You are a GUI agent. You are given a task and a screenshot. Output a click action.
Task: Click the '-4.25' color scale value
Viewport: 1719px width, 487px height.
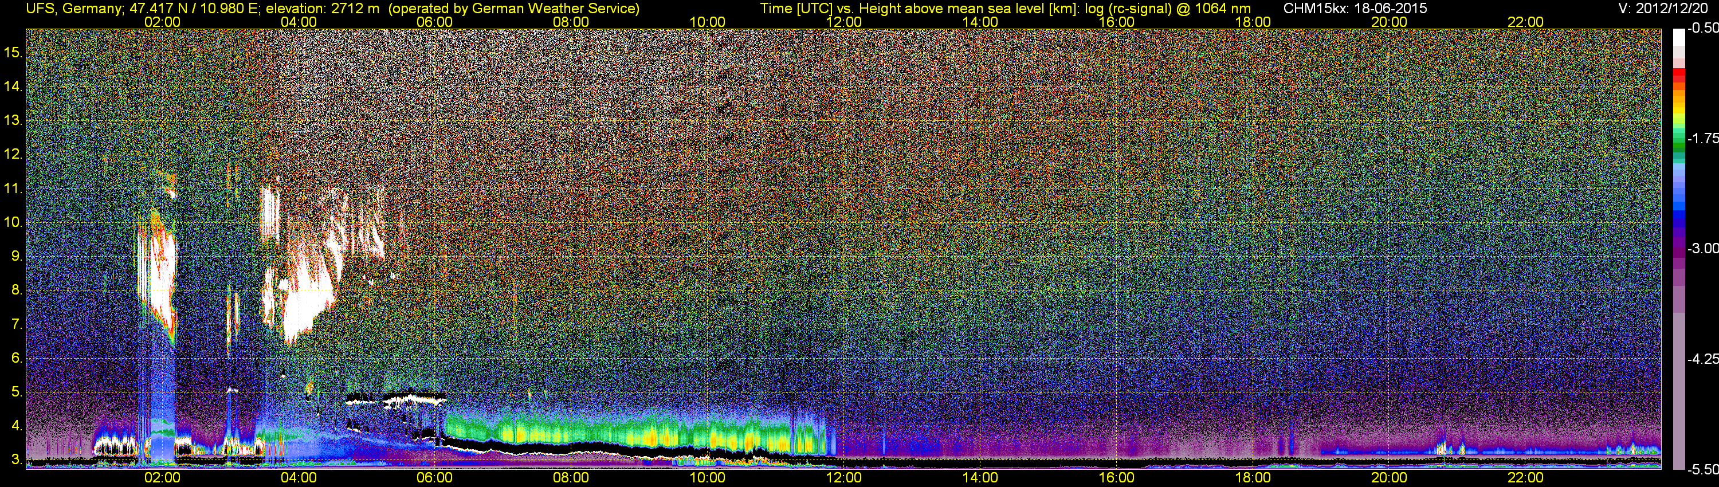[1702, 359]
